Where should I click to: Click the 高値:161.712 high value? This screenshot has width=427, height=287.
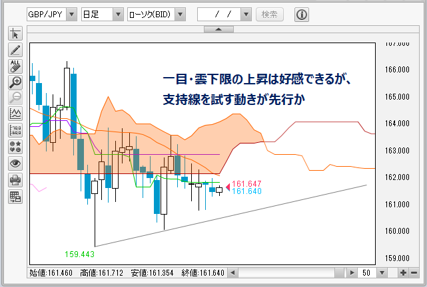[101, 272]
